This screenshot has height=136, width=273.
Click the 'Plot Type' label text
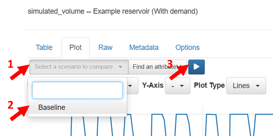(209, 86)
